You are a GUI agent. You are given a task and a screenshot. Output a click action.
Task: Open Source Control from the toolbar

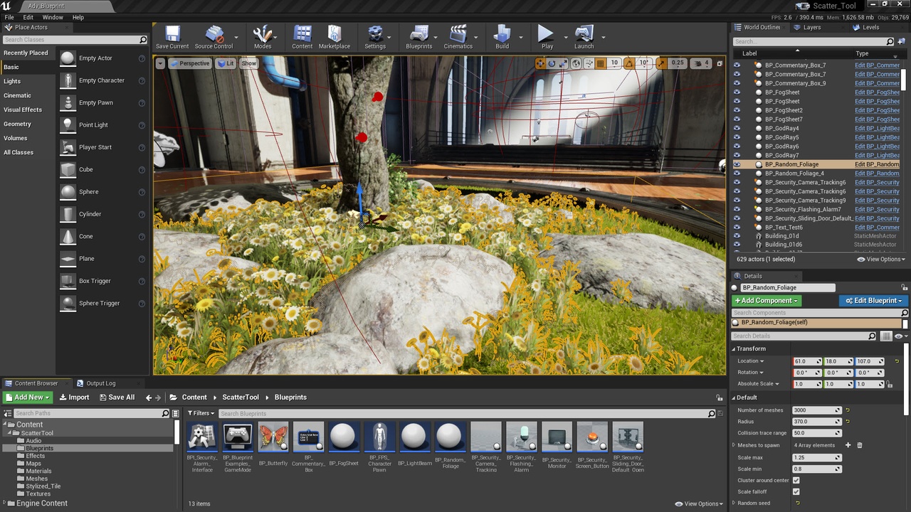click(214, 37)
